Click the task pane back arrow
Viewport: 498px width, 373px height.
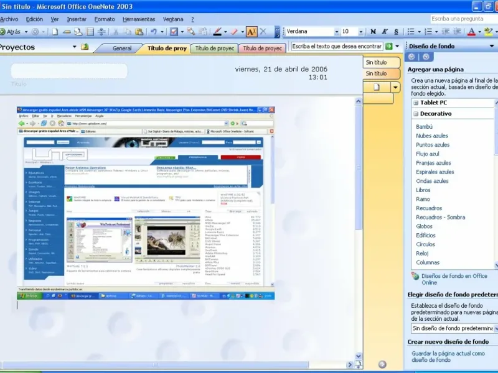(411, 57)
